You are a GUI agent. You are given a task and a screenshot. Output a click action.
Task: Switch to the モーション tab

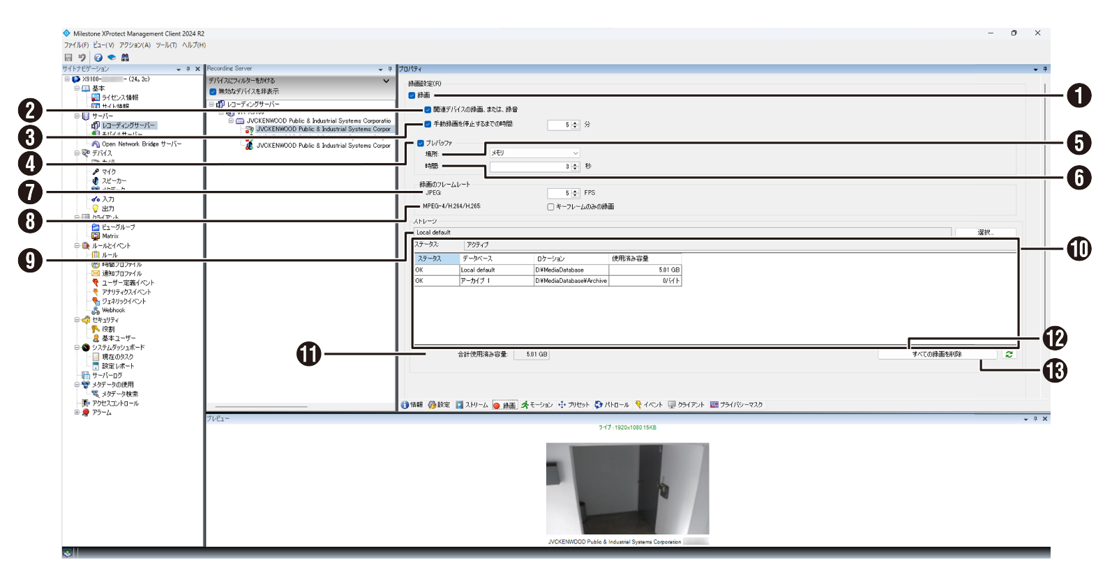click(x=536, y=405)
